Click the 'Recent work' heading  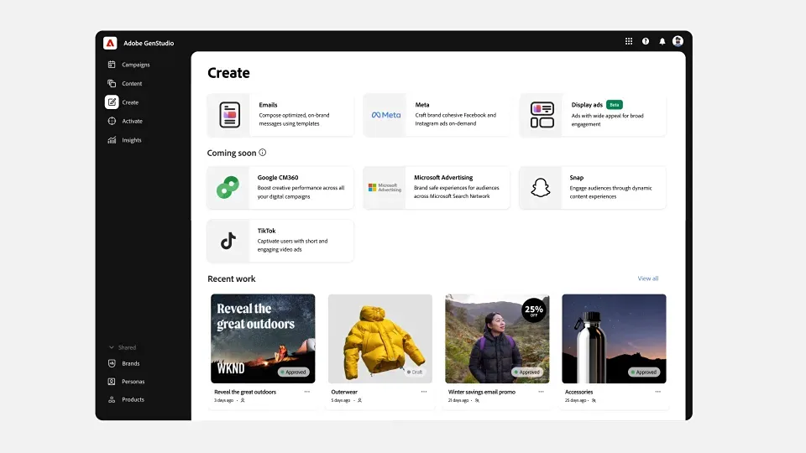point(232,279)
